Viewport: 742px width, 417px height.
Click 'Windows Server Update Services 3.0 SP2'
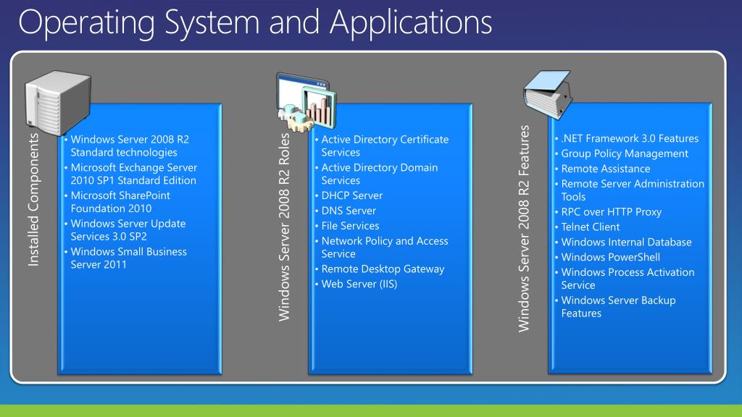tap(128, 229)
